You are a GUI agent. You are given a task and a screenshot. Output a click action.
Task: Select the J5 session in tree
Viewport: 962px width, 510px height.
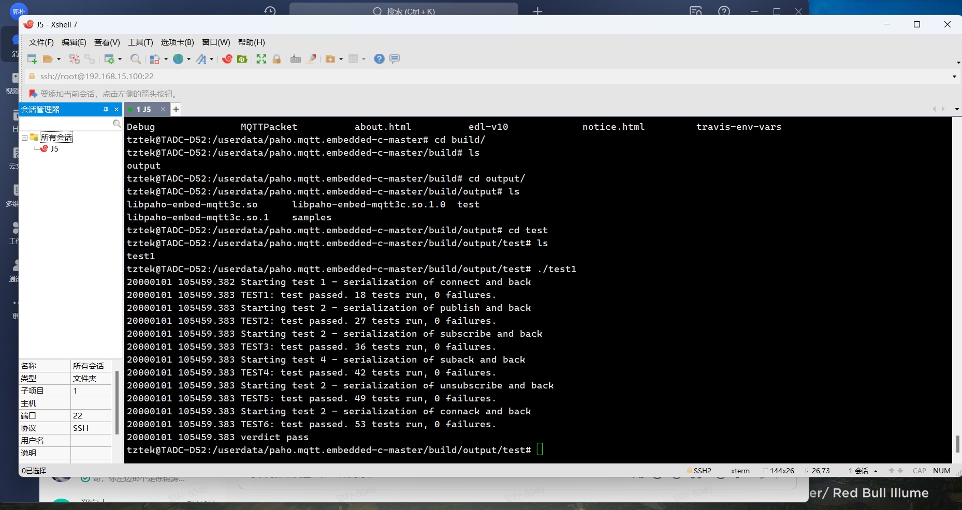50,149
